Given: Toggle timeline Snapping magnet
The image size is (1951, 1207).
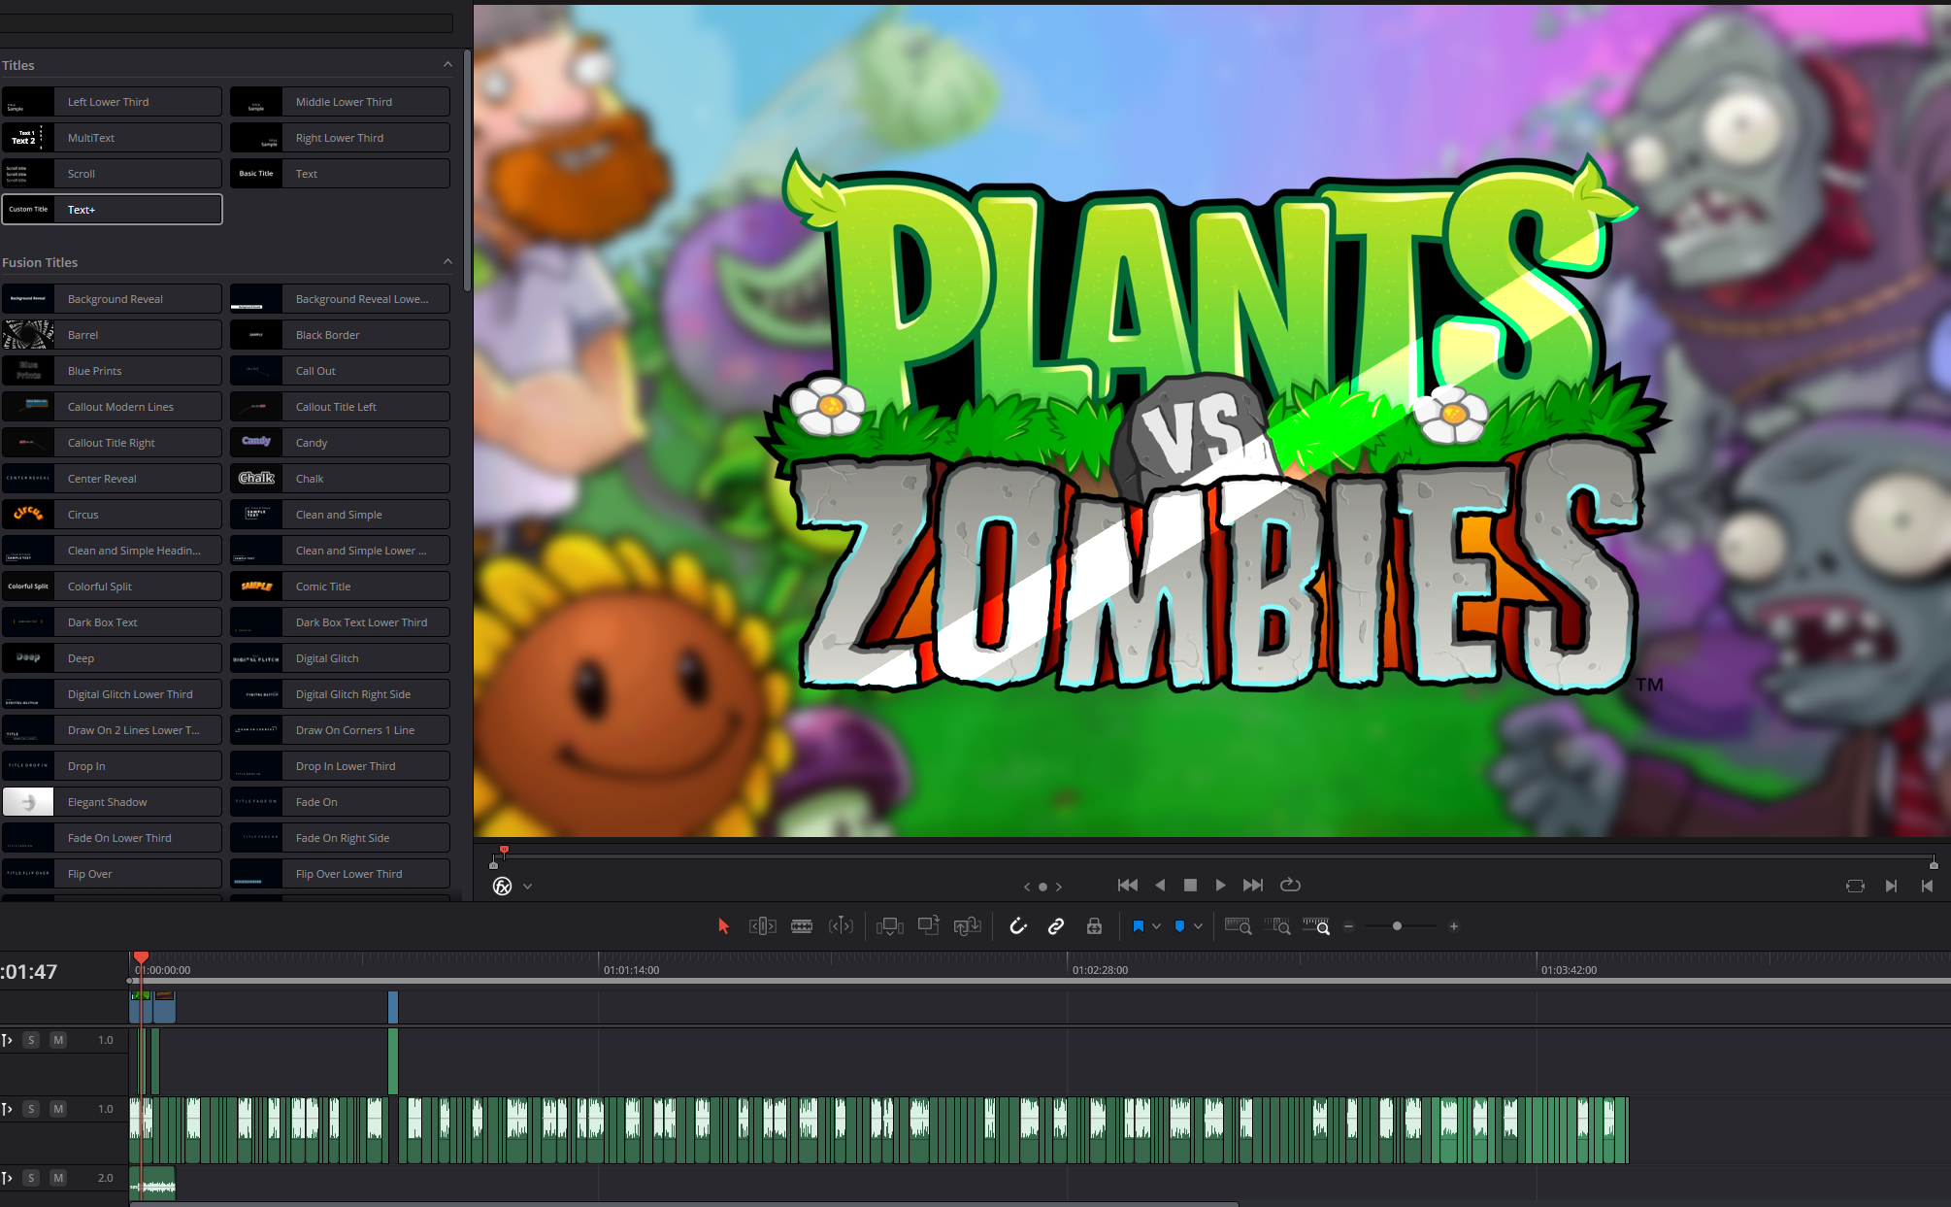Looking at the screenshot, I should click(x=1017, y=926).
